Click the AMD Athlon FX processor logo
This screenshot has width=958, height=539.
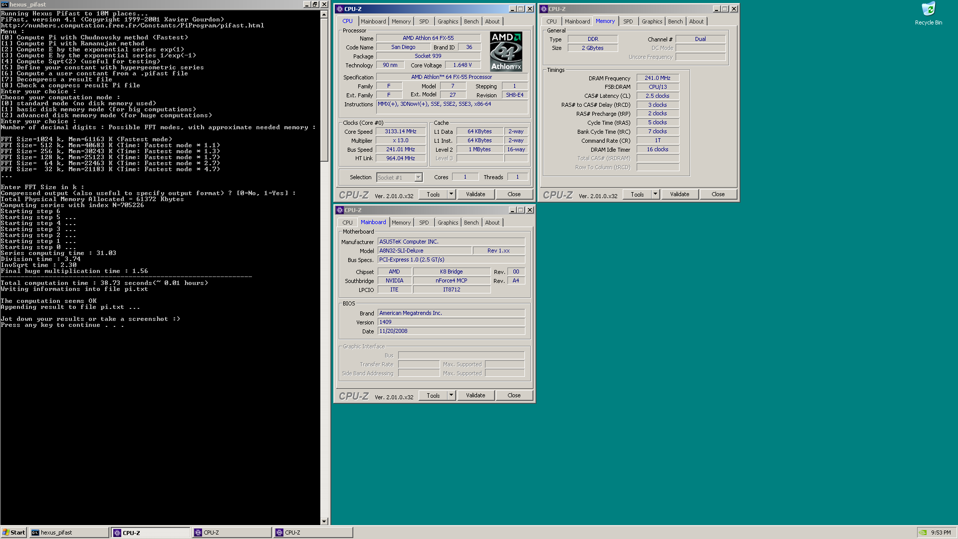506,52
